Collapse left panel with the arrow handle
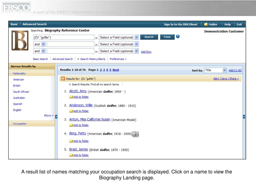The width and height of the screenshot is (256, 192). point(56,116)
